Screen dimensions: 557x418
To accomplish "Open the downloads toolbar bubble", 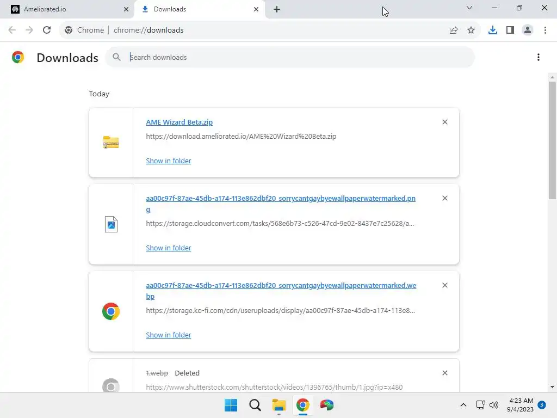I will 493,30.
